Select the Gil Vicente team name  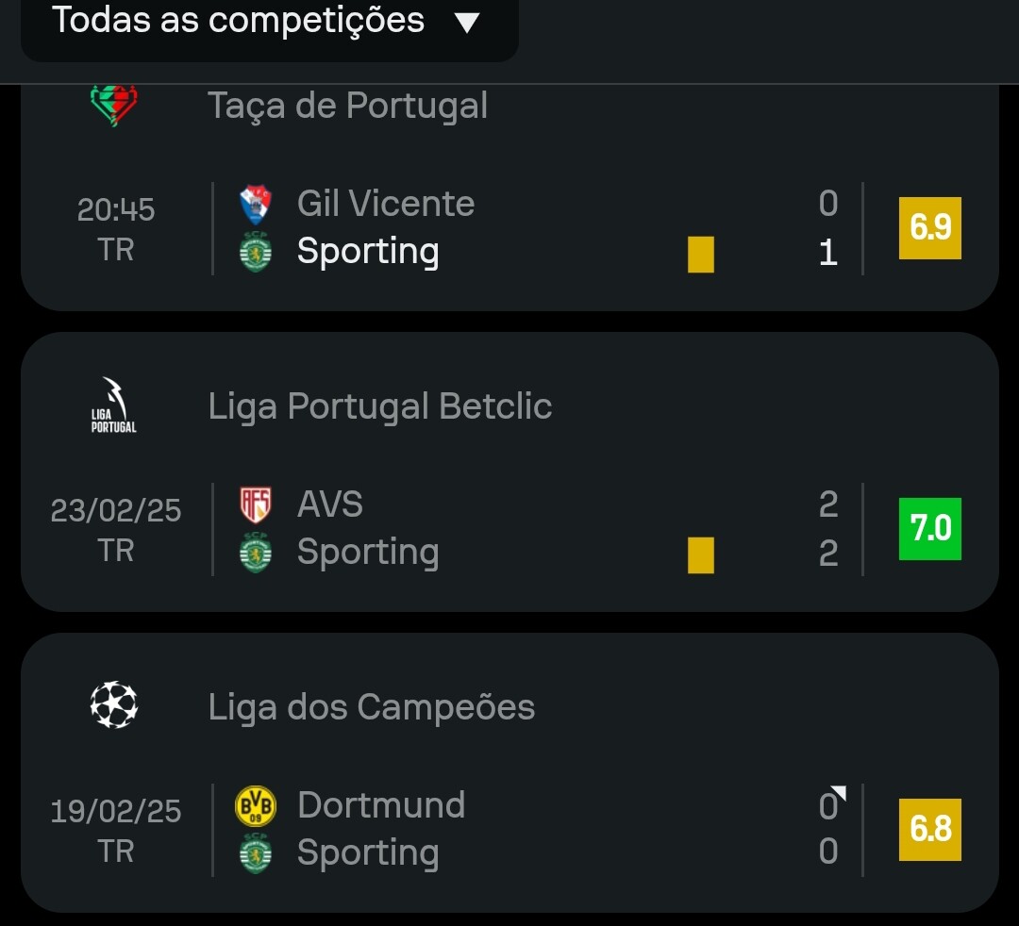pyautogui.click(x=385, y=204)
